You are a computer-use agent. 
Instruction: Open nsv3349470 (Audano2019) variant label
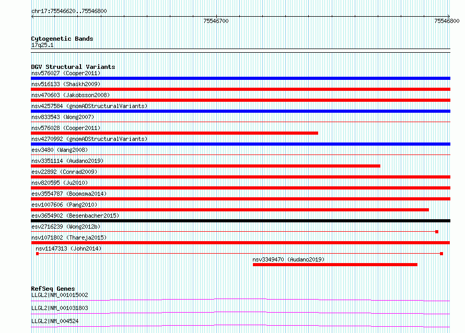(288, 259)
